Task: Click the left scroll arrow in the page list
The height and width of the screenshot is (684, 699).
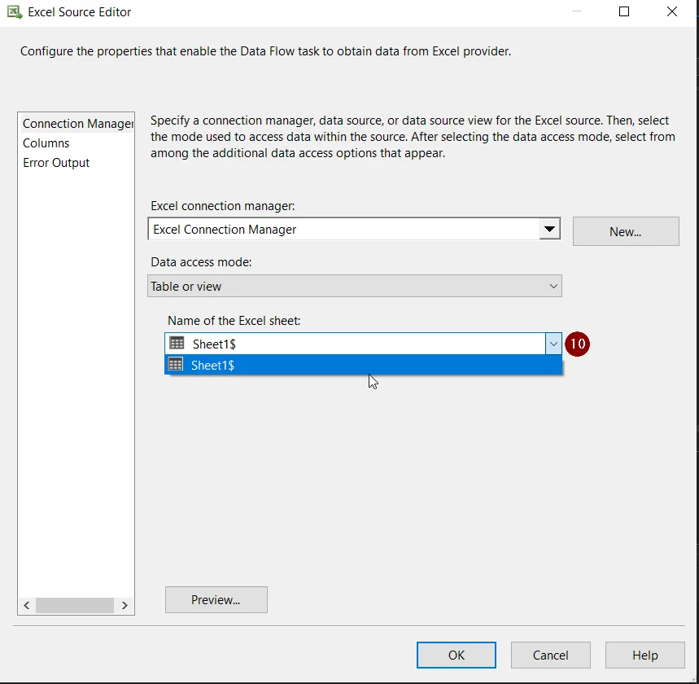Action: (27, 606)
